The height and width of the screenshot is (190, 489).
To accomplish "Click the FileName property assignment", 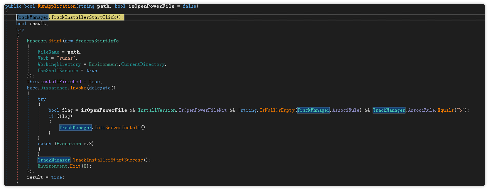I will [x=48, y=52].
